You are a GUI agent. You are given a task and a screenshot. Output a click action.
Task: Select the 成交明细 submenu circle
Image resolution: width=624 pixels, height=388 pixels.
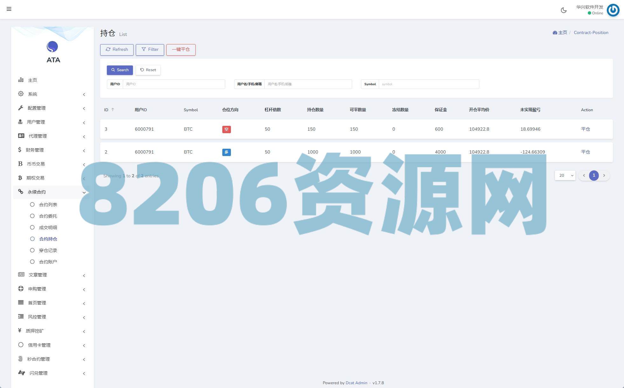(x=32, y=228)
